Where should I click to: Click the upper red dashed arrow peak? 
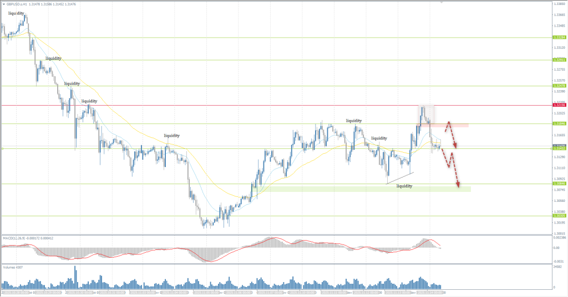[x=448, y=122]
